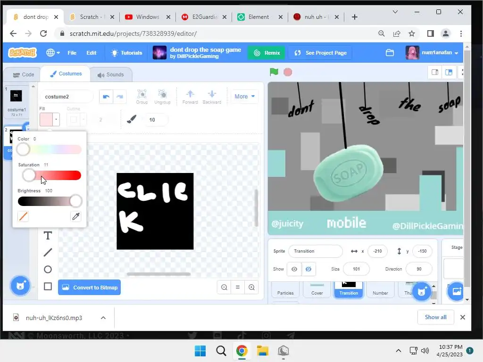Switch to large stage layout
This screenshot has width=483, height=362.
coord(449,72)
